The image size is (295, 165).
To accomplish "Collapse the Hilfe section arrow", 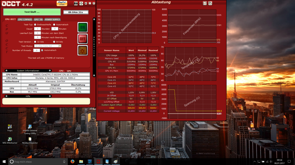I will [x=50, y=96].
